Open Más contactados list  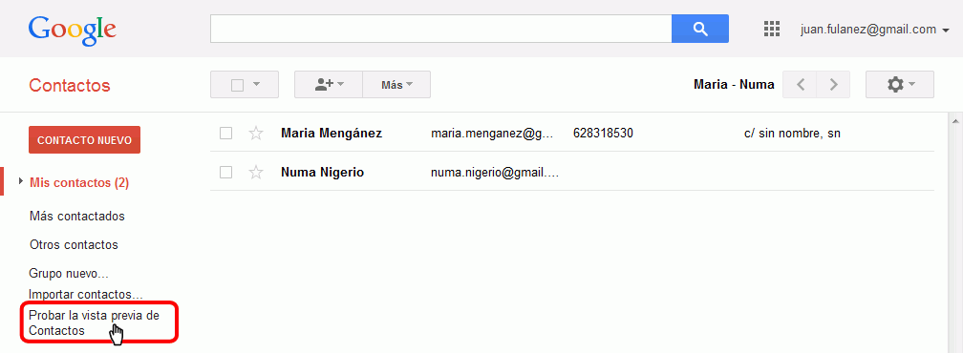(76, 217)
